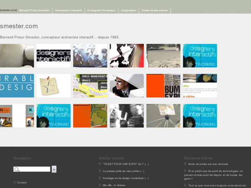Click the 'Navigation' footer heading
The image size is (251, 188).
pos(22,158)
